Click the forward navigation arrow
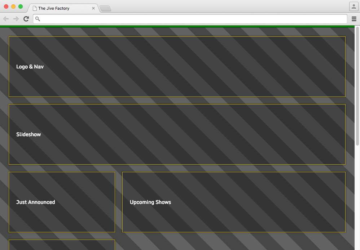360x250 pixels. (16, 19)
